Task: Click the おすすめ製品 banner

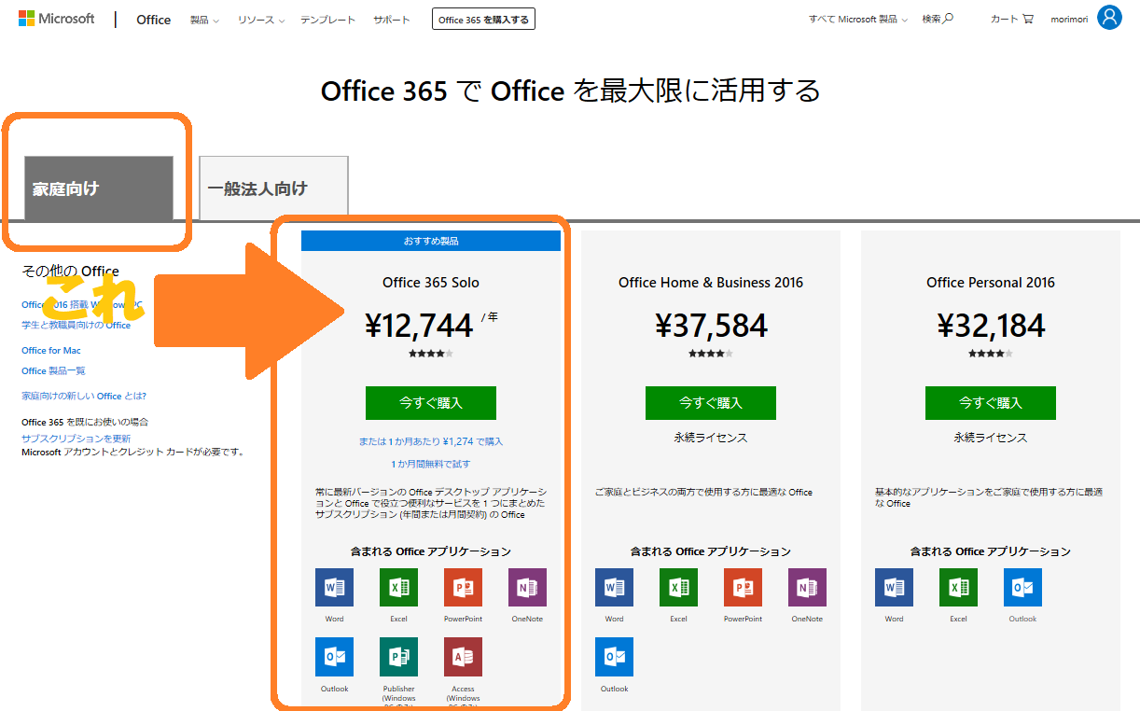Action: (431, 241)
